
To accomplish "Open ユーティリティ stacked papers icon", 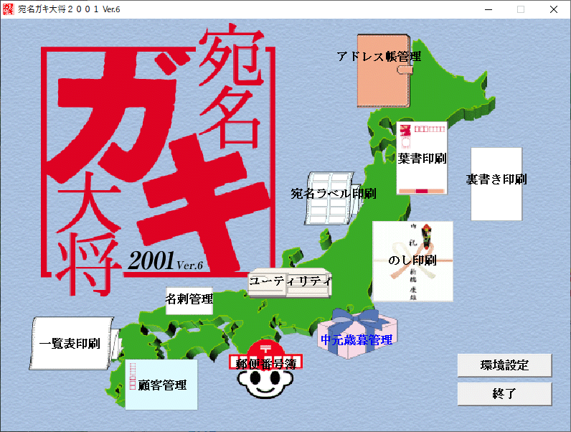I will [290, 283].
